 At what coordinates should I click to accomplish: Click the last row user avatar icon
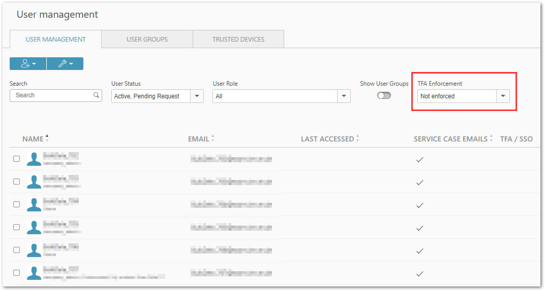[x=34, y=273]
